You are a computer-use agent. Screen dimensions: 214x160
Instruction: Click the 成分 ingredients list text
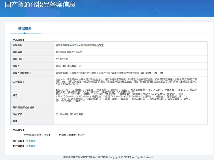[x=126, y=95]
